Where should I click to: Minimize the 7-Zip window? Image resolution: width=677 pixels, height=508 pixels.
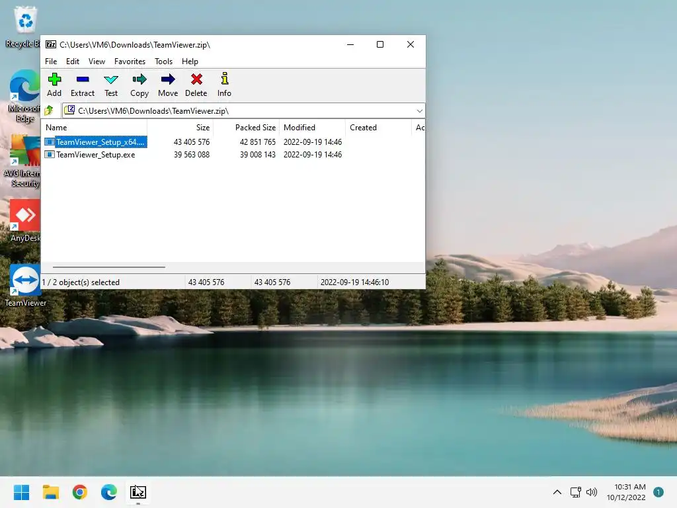tap(350, 44)
